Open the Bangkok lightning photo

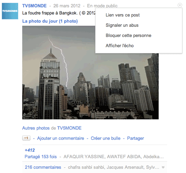90,73
